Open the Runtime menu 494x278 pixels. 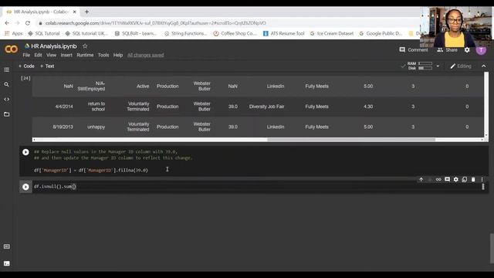tap(85, 55)
